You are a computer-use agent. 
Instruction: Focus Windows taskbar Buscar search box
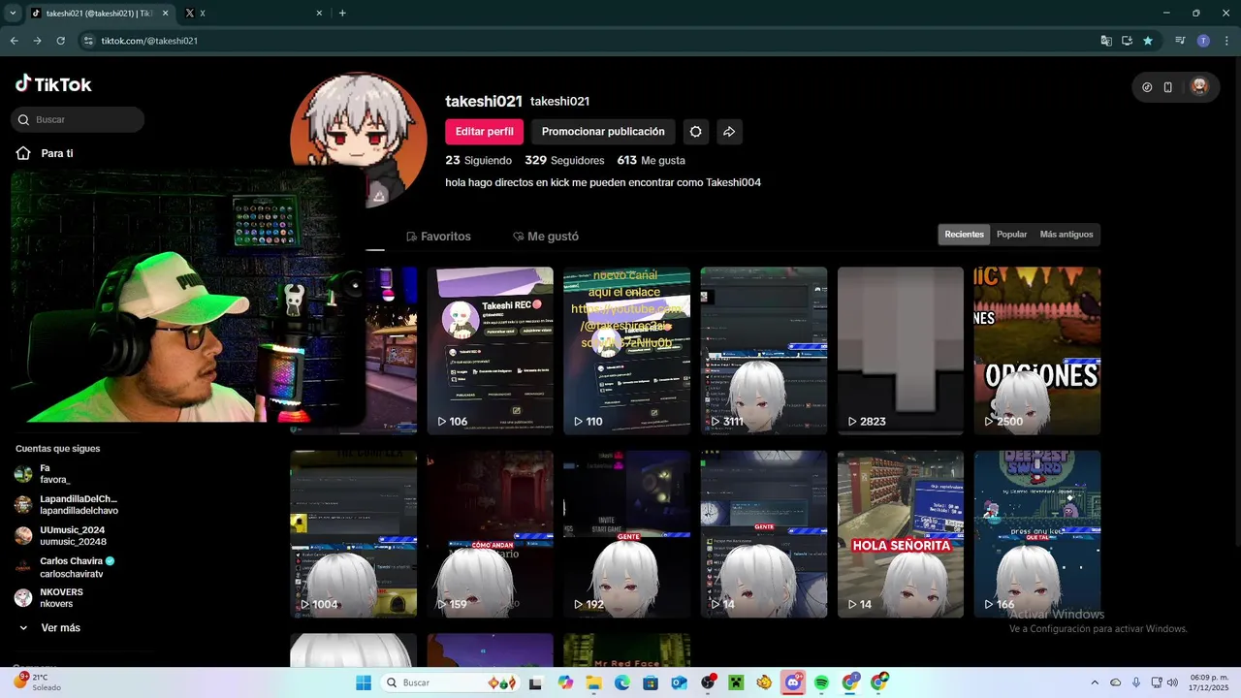click(x=451, y=682)
